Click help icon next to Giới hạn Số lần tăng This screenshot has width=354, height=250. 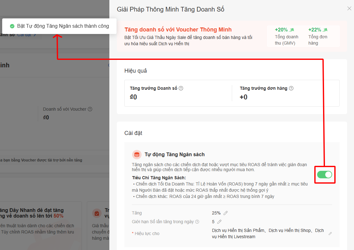point(197,222)
